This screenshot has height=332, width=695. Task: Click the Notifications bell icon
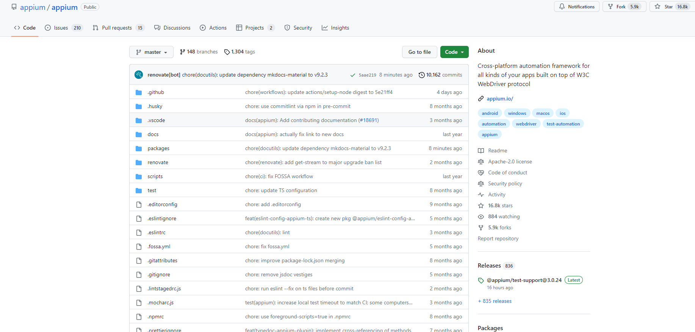tap(562, 6)
